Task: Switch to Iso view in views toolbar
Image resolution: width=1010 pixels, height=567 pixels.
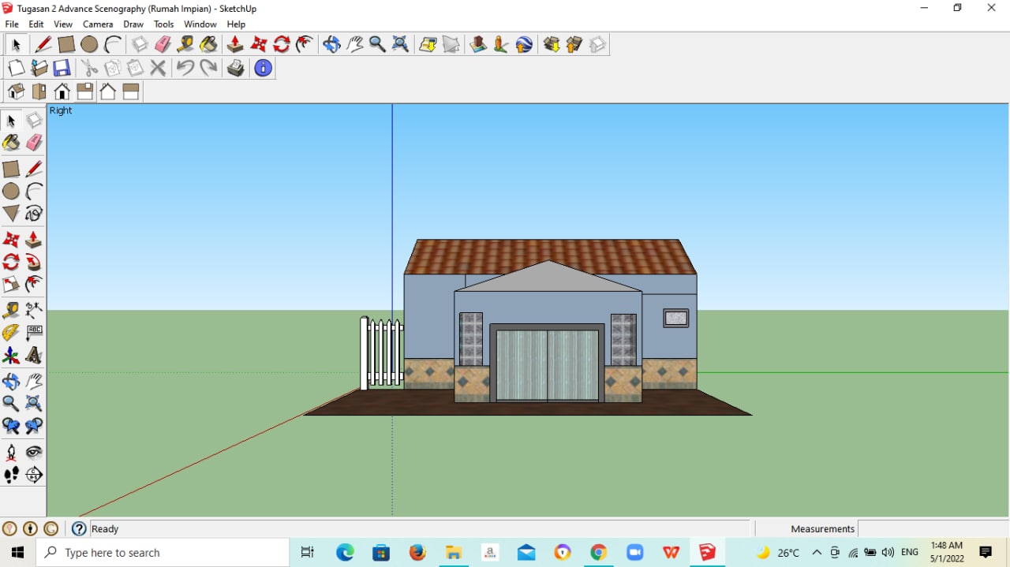Action: tap(16, 92)
